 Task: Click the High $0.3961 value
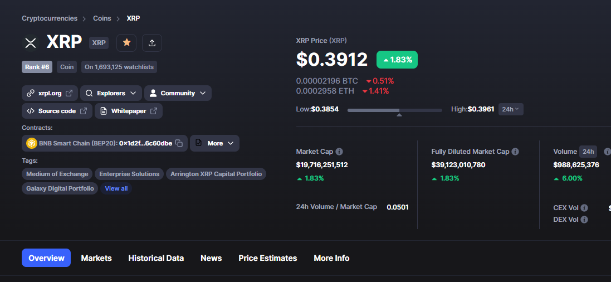pos(481,109)
